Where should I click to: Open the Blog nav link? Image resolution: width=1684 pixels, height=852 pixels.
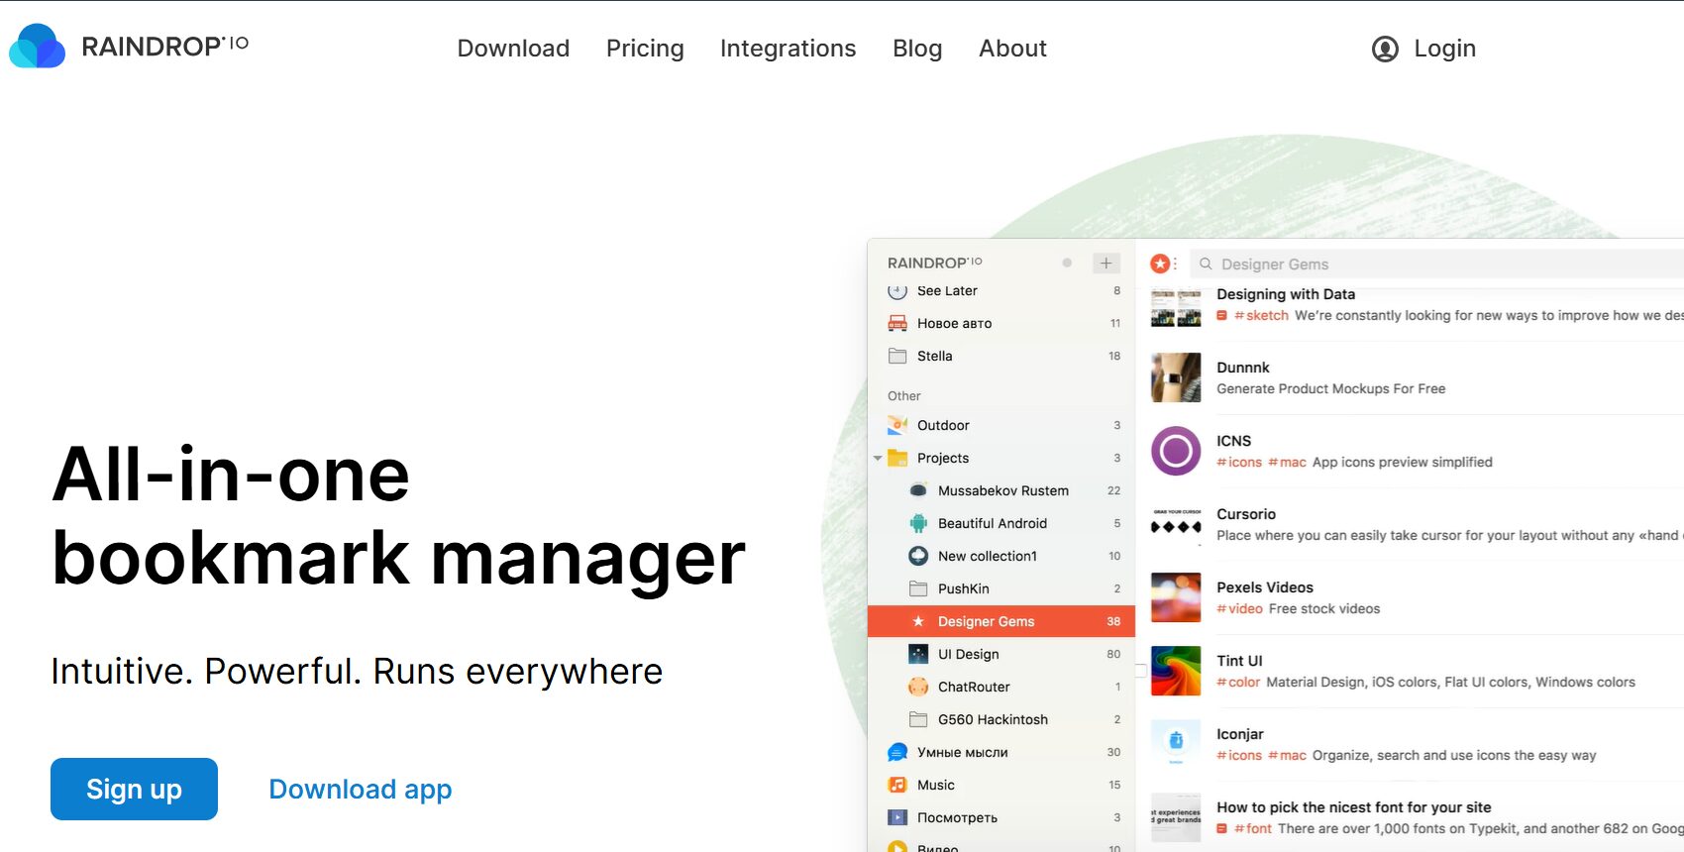[917, 49]
